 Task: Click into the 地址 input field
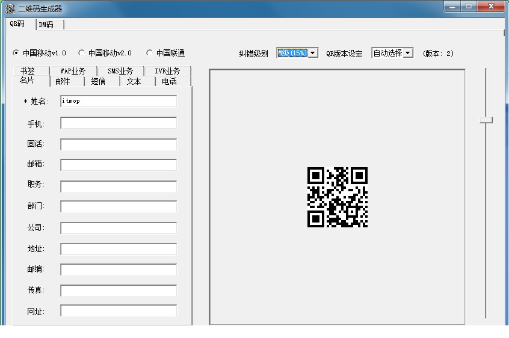coord(119,249)
